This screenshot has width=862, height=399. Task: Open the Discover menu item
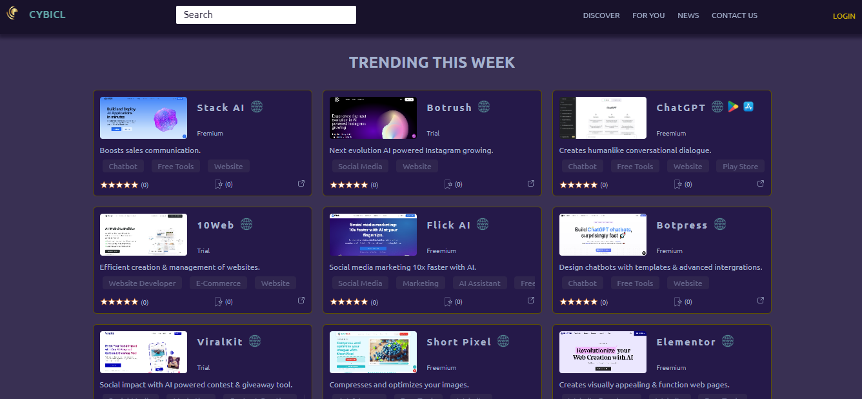tap(601, 15)
